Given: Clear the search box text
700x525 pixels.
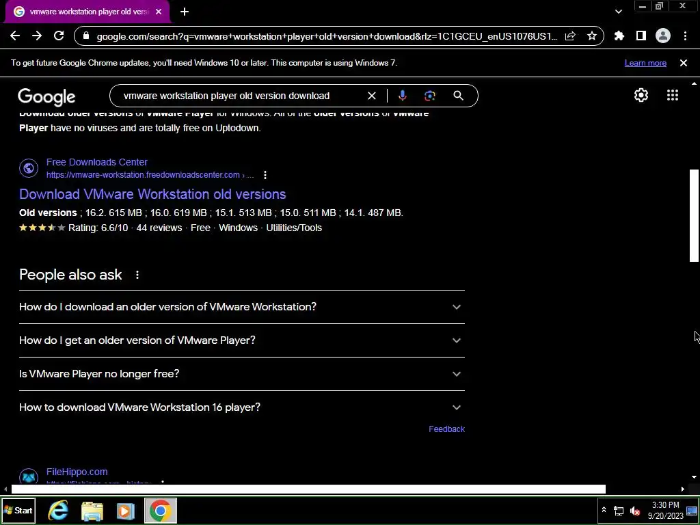Looking at the screenshot, I should pos(371,96).
